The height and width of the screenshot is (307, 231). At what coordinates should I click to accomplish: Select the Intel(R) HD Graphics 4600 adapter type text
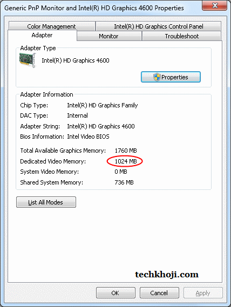[76, 60]
